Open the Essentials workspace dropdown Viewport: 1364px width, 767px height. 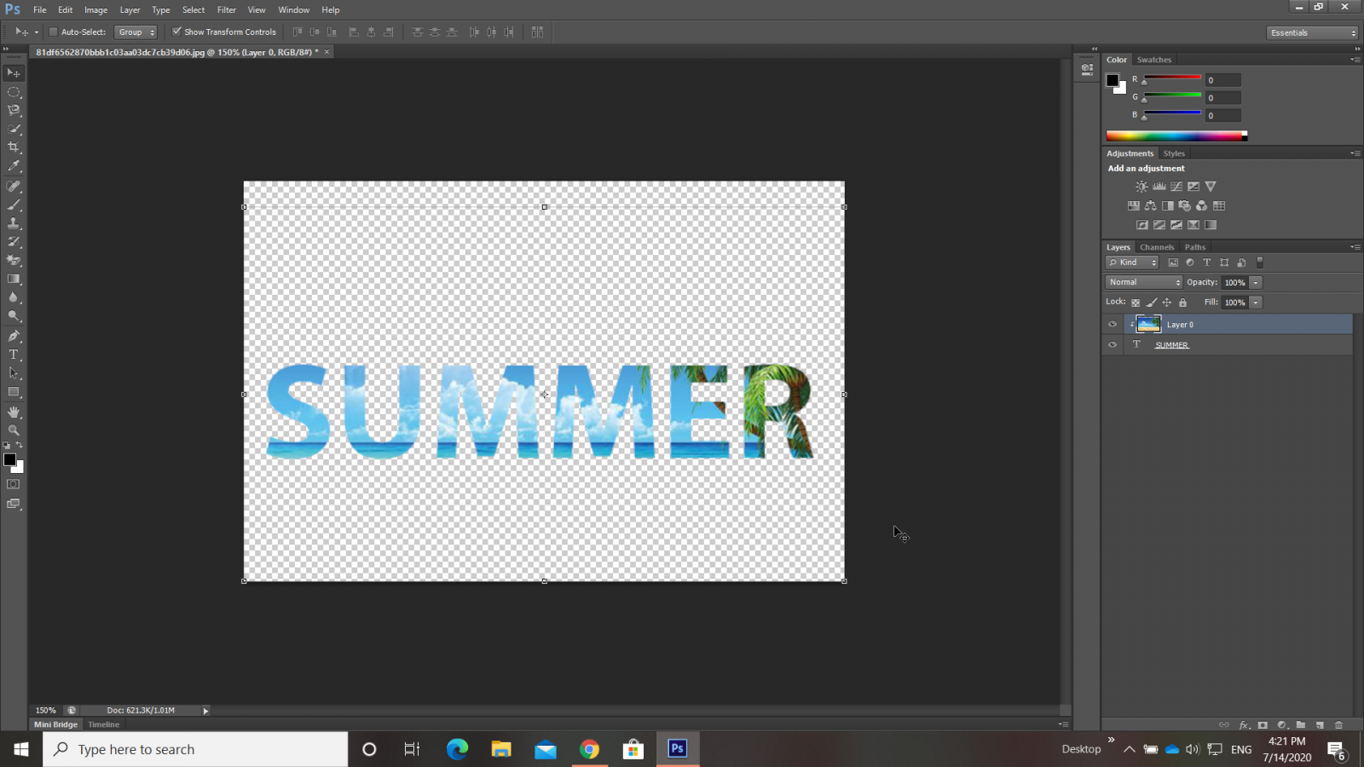click(1312, 32)
